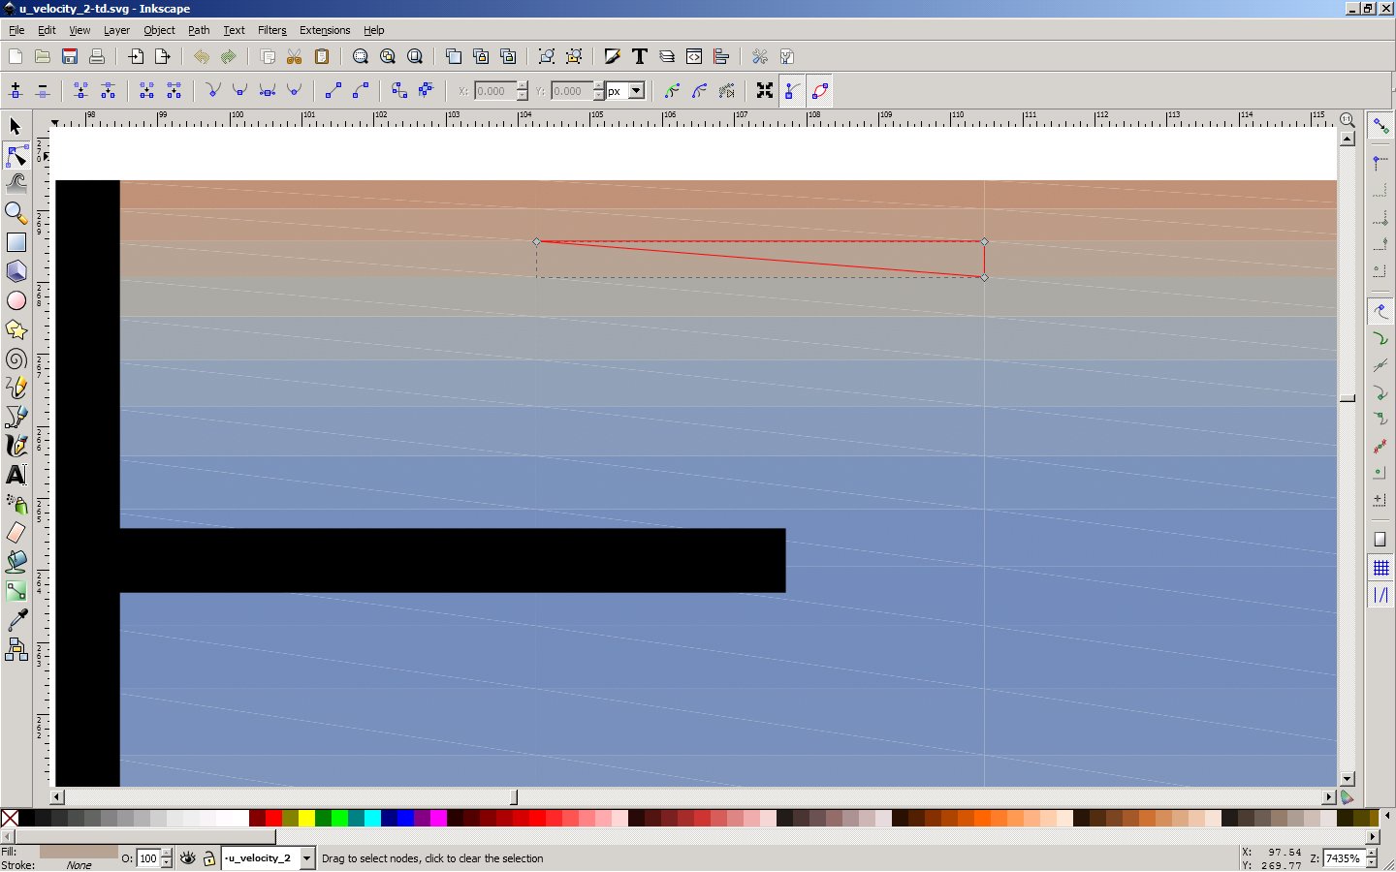This screenshot has height=872, width=1396.
Task: Pick the Star and polygon tool
Action: (x=16, y=330)
